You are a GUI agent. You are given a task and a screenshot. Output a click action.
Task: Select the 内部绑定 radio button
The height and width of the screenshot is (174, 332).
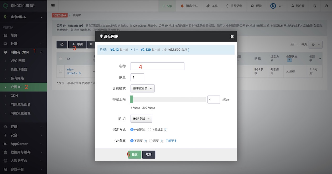[149, 130]
